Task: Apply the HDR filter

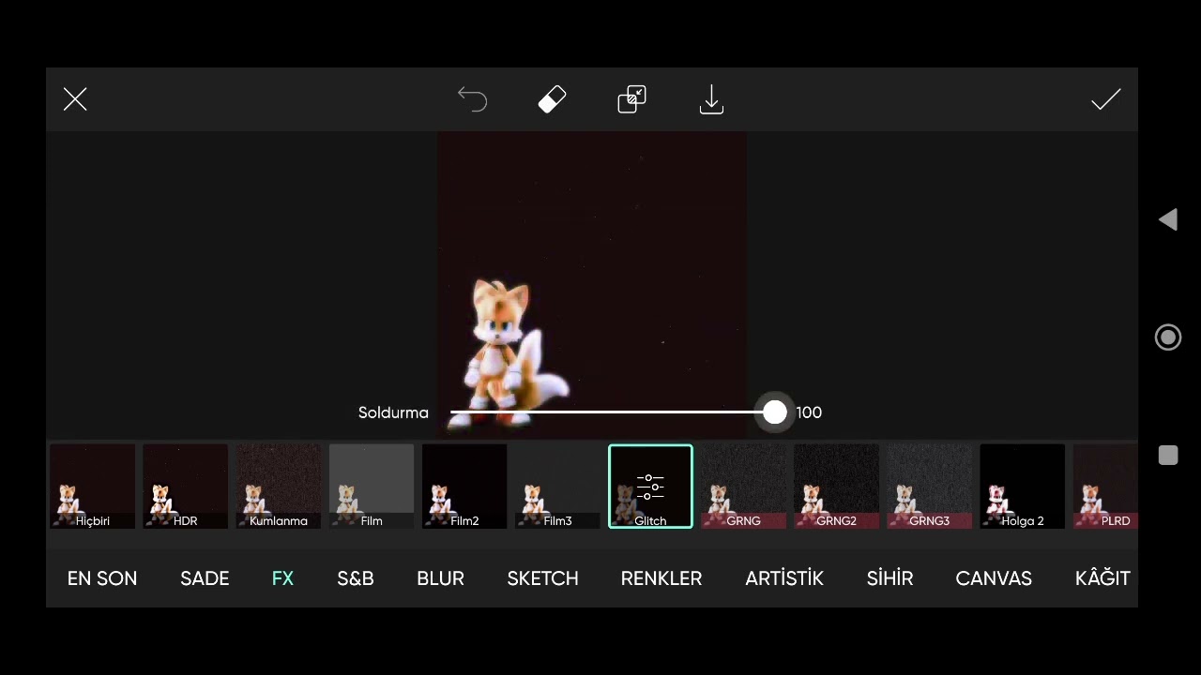Action: (x=186, y=487)
